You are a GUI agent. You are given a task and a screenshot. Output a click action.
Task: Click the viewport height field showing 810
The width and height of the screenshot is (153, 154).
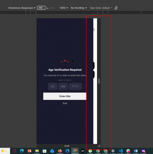pyautogui.click(x=52, y=8)
